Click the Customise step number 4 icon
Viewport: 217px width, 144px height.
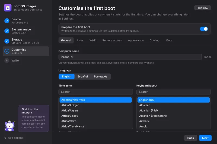(x=7, y=51)
